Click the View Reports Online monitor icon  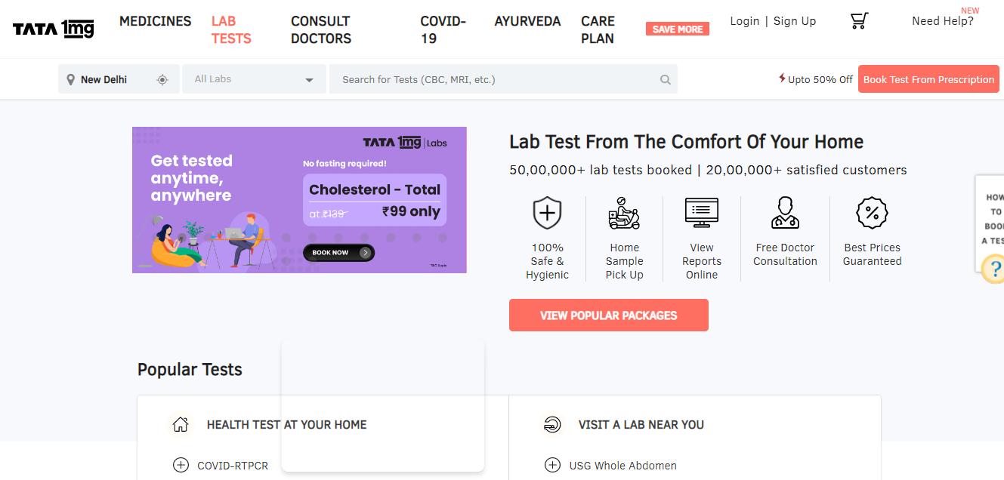tap(702, 213)
